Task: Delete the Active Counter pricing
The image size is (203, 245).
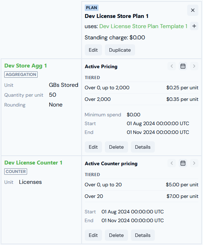Action: 116,235
